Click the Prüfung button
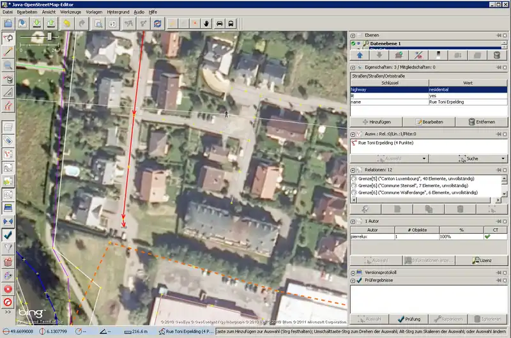This screenshot has height=338, width=511. pos(408,319)
